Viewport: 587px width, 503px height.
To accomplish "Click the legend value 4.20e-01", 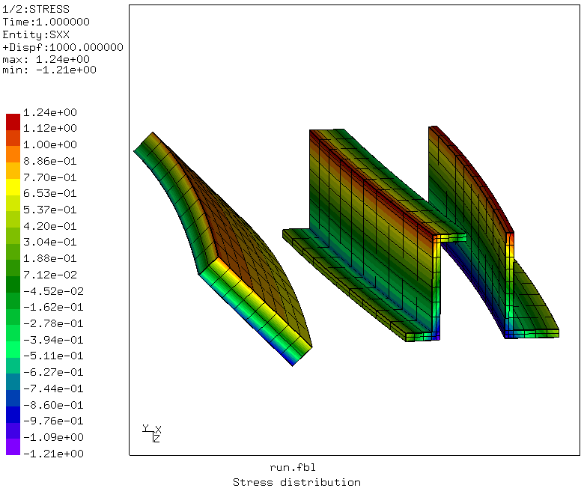I will tap(50, 226).
